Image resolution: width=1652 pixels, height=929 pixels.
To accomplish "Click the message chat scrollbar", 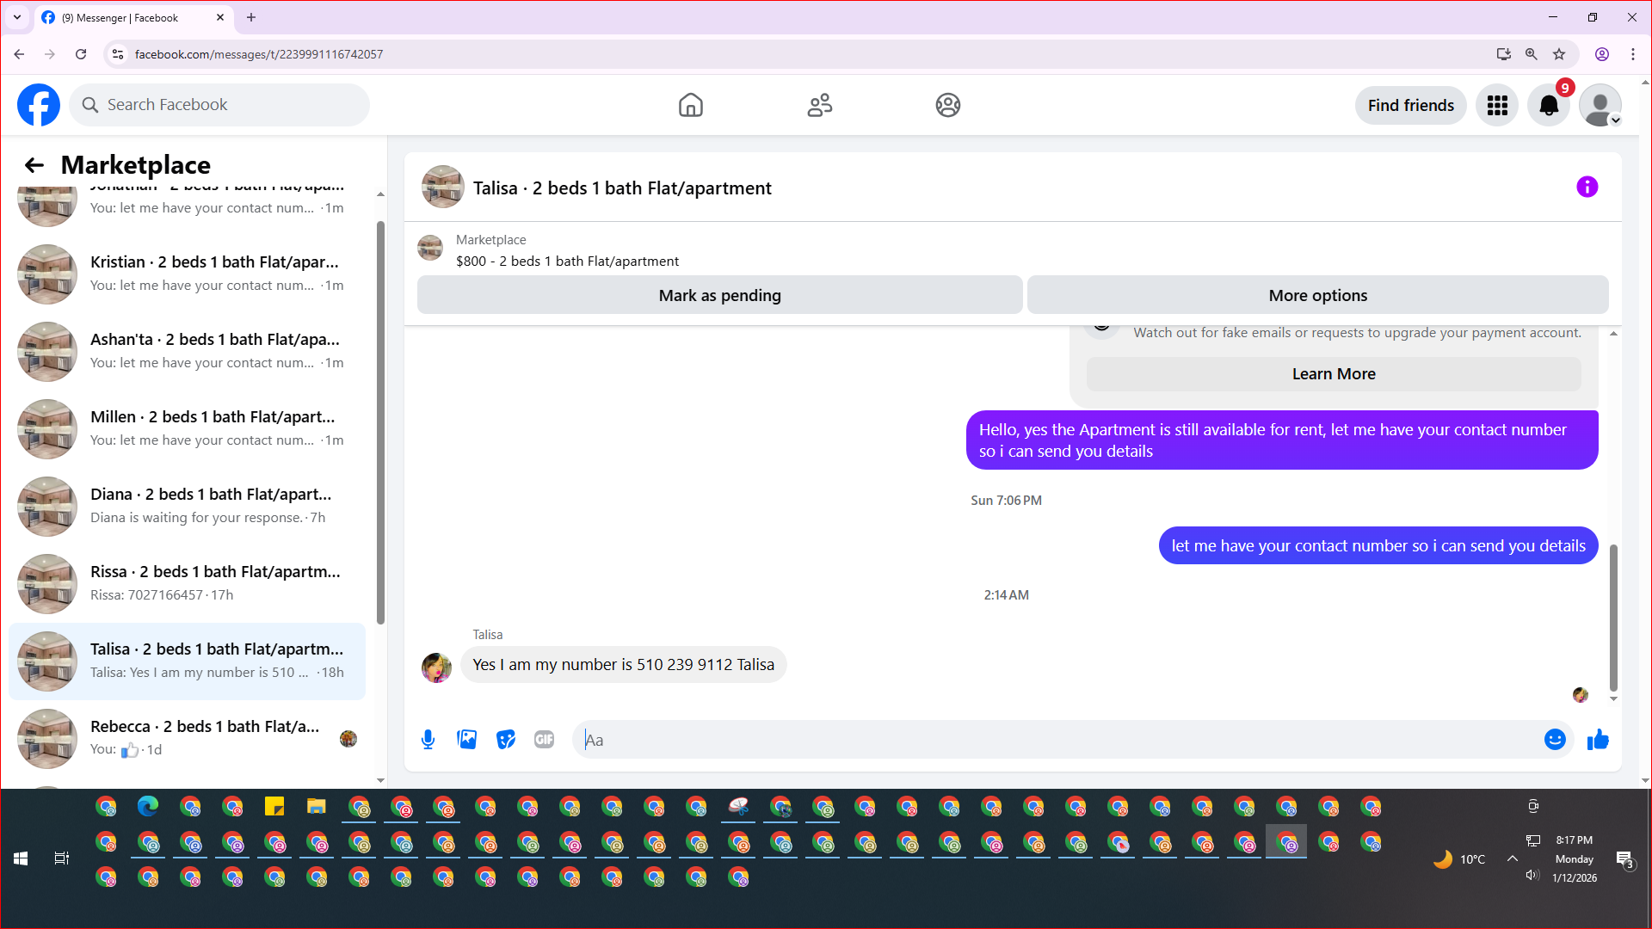I will coord(1613,617).
